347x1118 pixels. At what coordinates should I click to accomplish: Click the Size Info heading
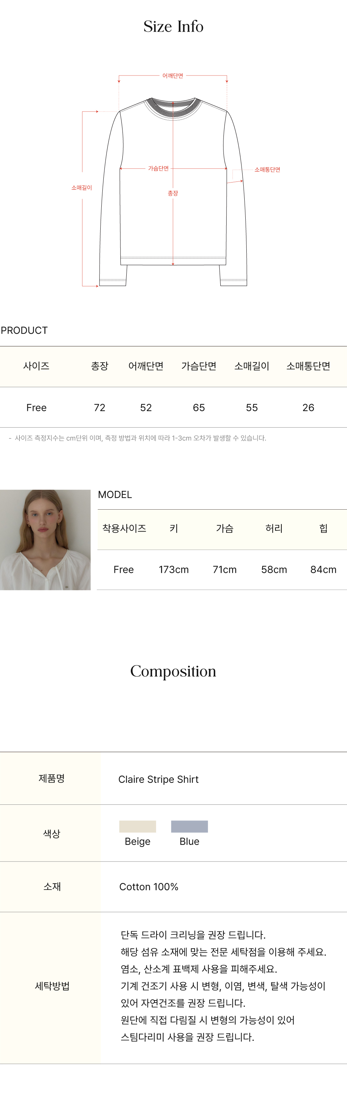(173, 26)
